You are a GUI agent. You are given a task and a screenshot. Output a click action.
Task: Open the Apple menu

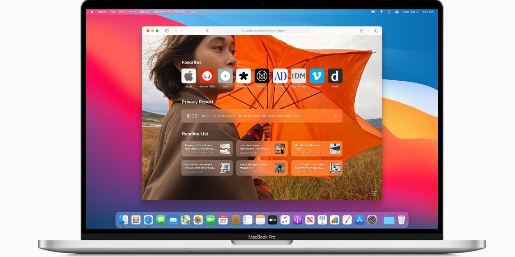click(92, 12)
